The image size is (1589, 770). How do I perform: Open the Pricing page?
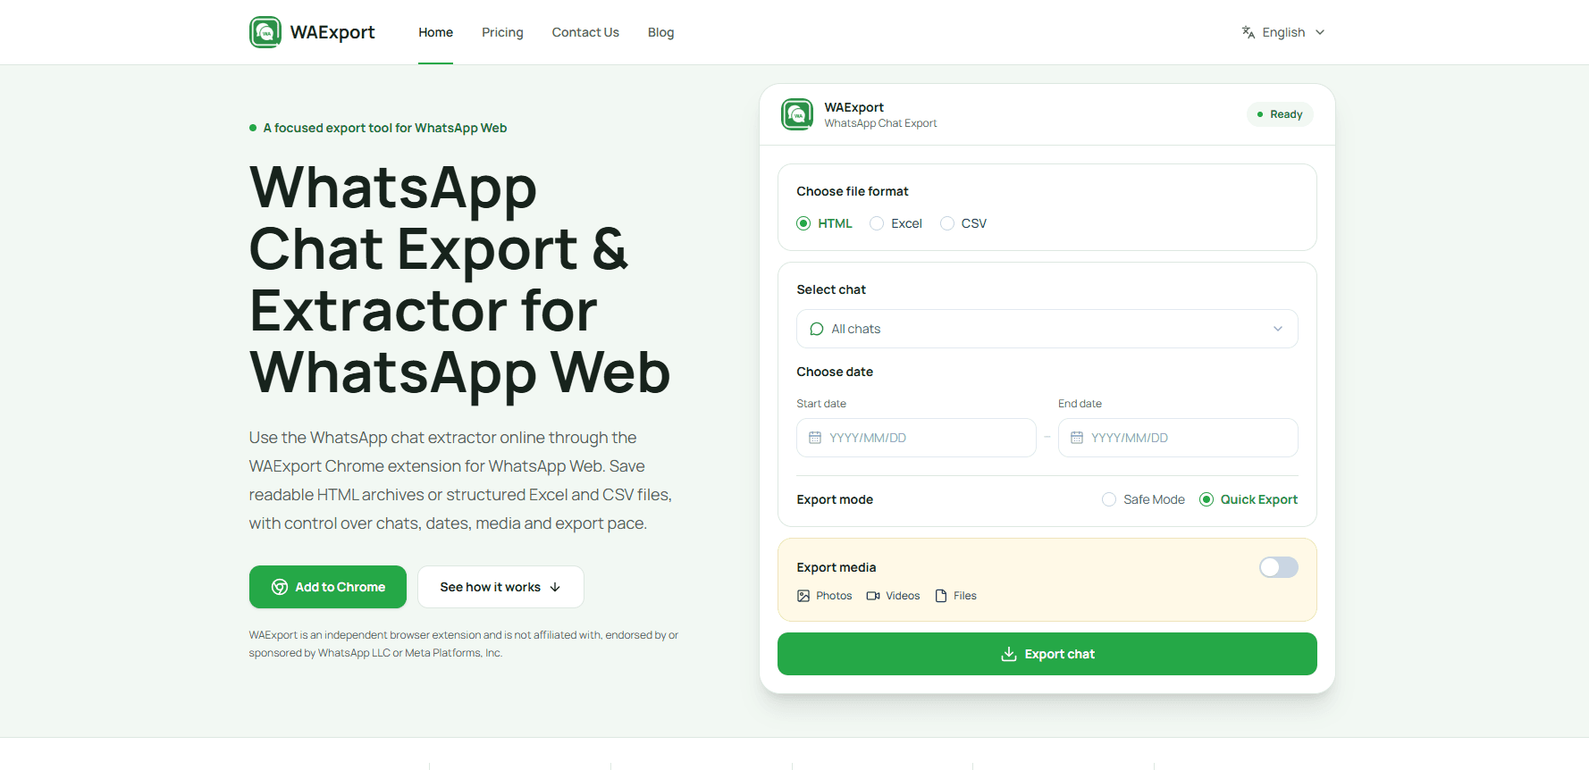(502, 32)
